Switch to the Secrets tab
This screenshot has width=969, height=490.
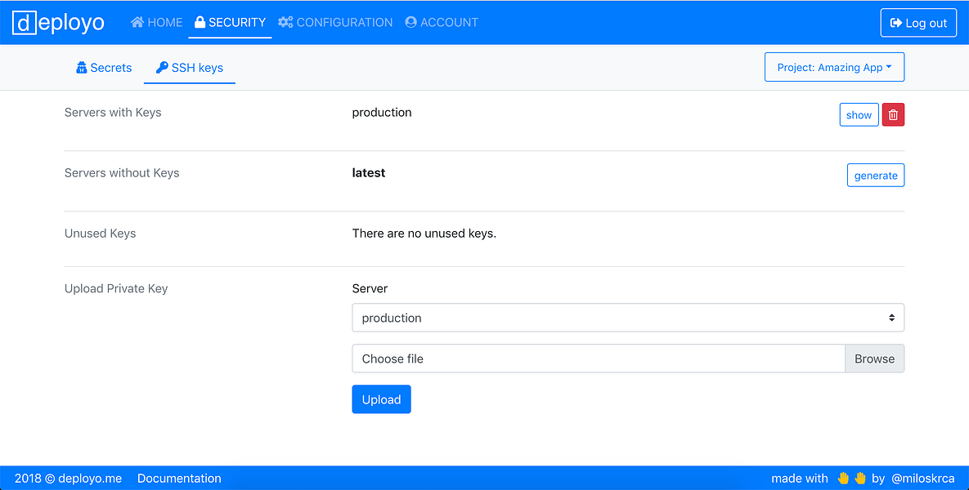[104, 67]
